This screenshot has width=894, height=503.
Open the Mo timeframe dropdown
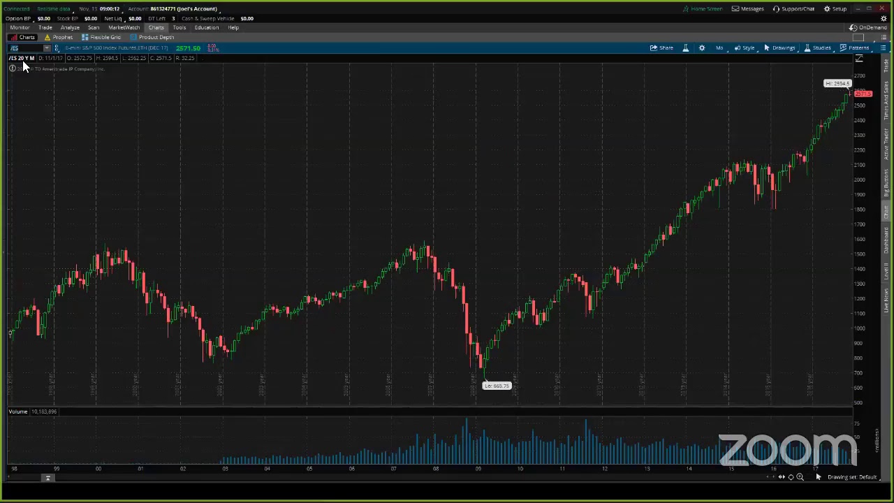tap(719, 48)
